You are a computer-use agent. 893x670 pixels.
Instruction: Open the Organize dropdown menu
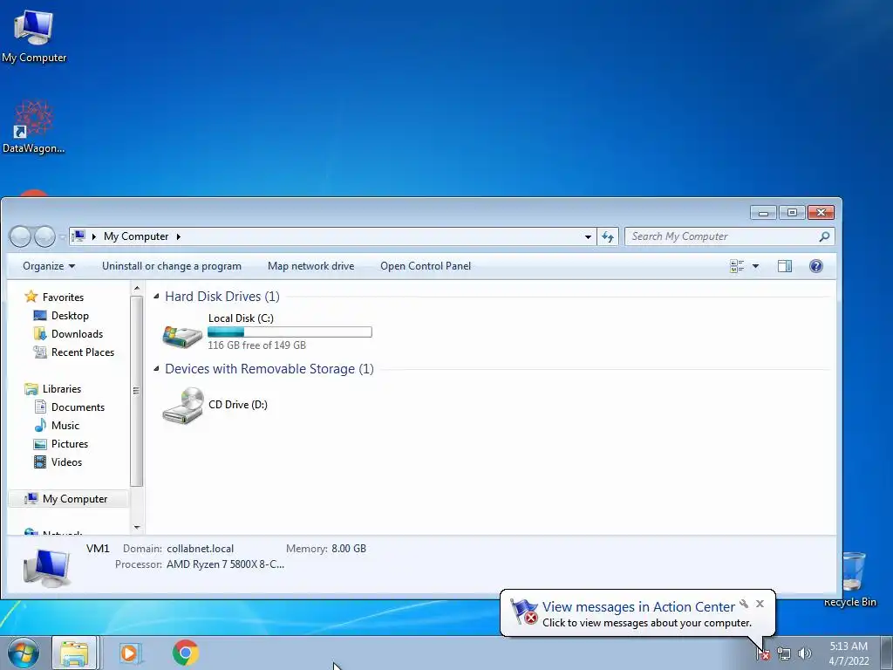click(x=49, y=266)
